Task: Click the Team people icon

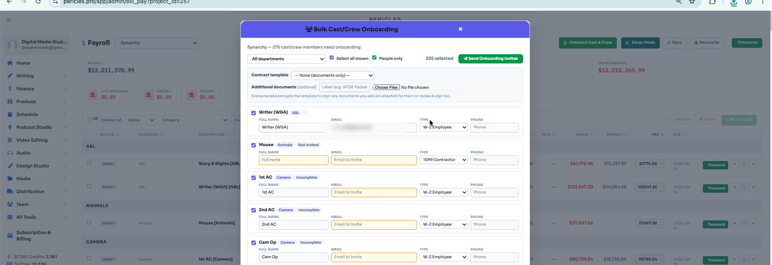Action: pos(10,204)
